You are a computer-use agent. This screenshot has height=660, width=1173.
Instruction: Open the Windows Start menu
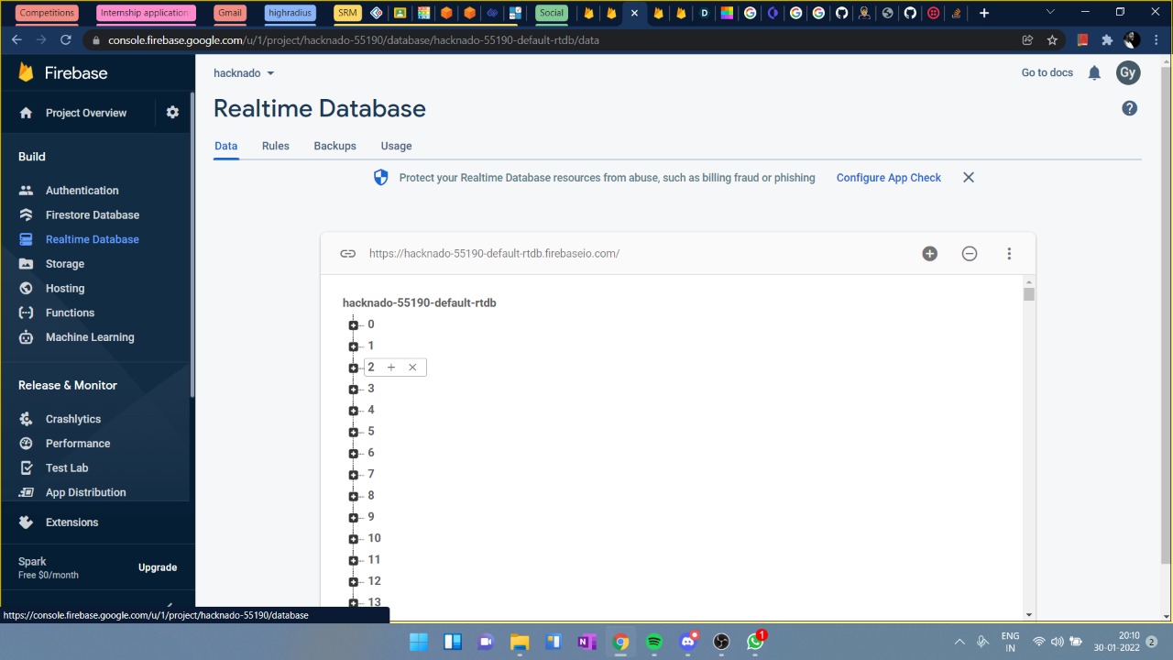pos(418,642)
